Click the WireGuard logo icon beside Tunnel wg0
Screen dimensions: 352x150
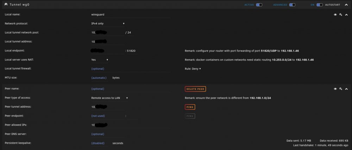6,5
